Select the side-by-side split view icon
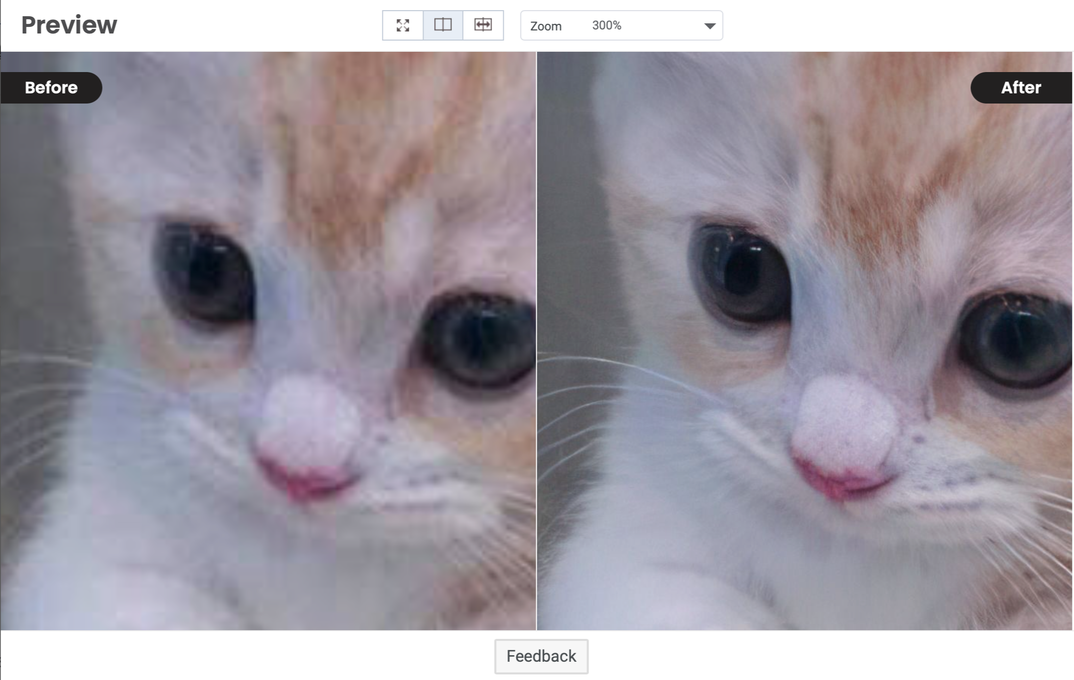1074x680 pixels. tap(443, 25)
